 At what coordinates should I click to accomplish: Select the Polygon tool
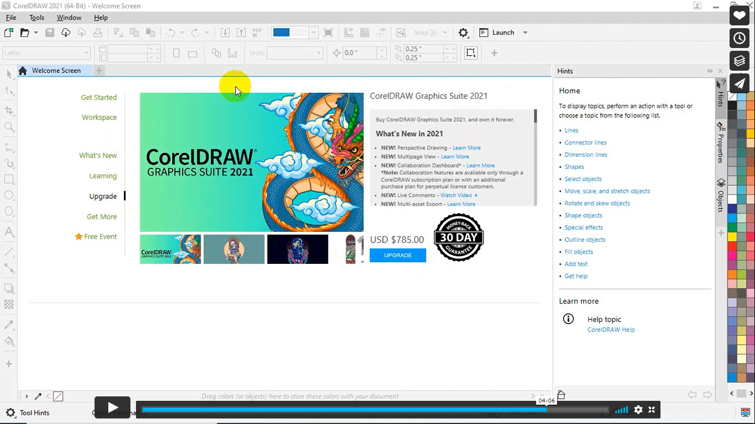click(x=9, y=211)
